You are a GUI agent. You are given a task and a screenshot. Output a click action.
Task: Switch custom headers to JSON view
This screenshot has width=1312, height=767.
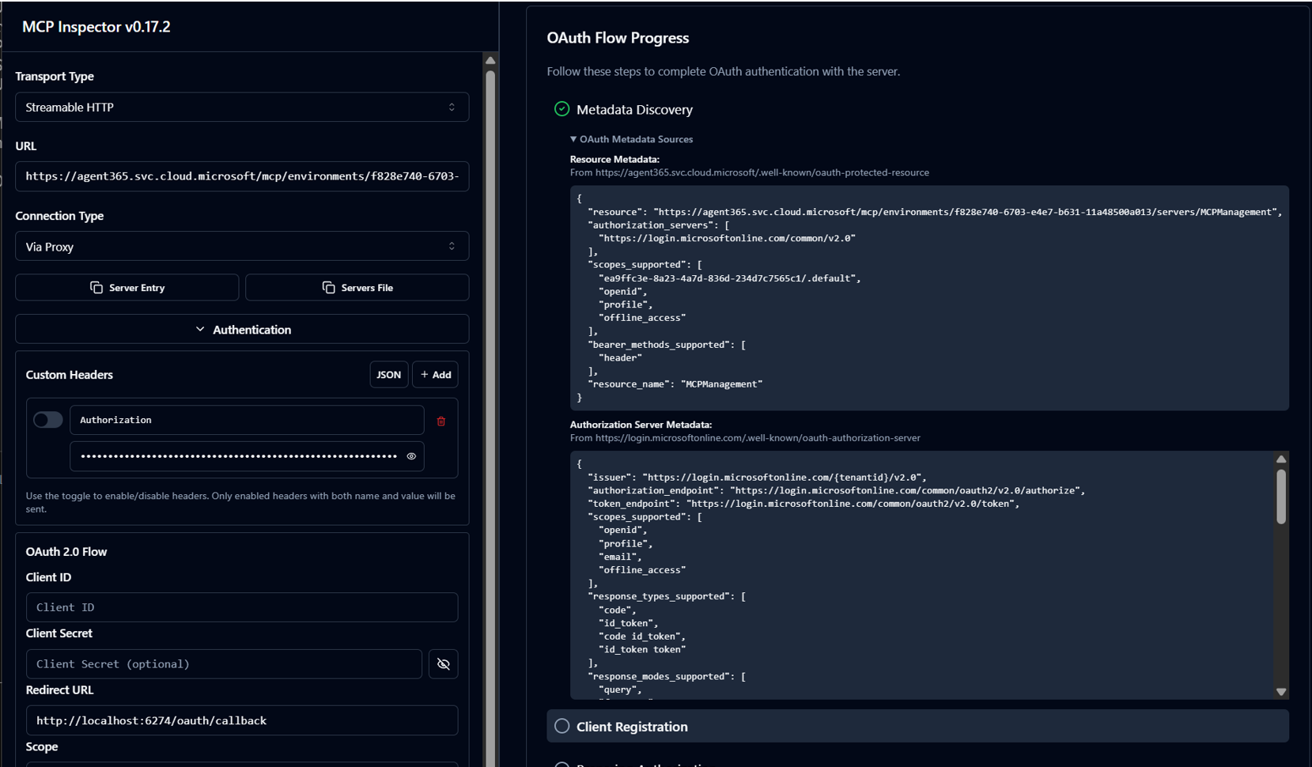pyautogui.click(x=388, y=375)
